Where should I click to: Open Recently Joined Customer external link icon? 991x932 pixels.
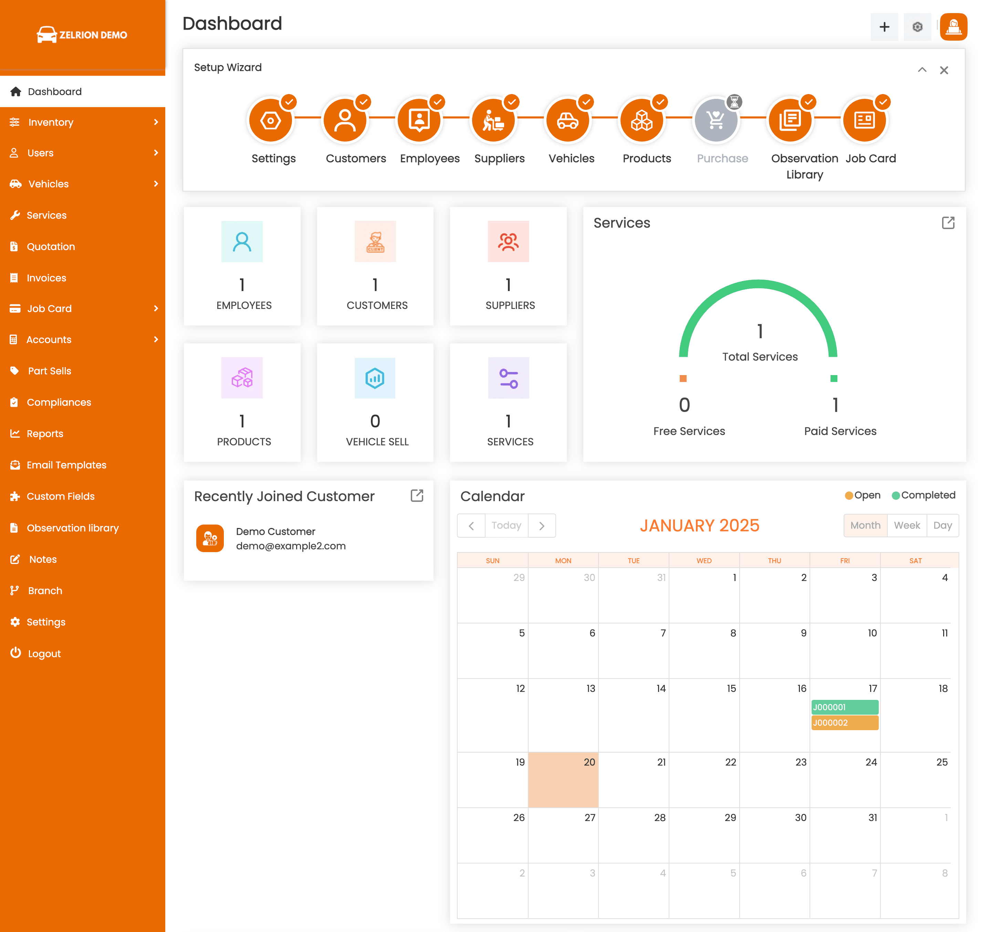[417, 495]
